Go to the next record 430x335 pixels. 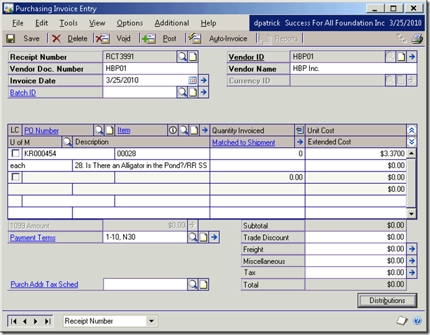(x=36, y=321)
